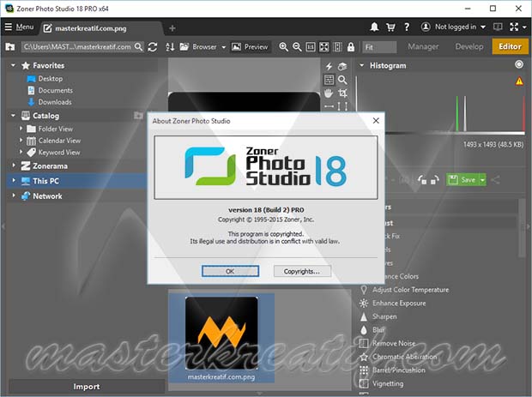Set zoom to 1:1 actual size
This screenshot has height=397, width=532.
click(311, 47)
